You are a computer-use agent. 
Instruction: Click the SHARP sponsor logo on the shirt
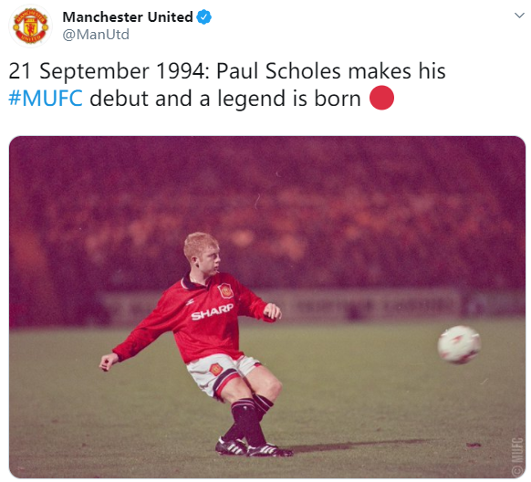click(x=212, y=312)
